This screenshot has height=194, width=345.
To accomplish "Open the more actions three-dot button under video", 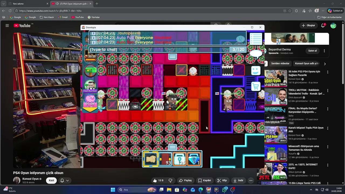I will coord(251,181).
